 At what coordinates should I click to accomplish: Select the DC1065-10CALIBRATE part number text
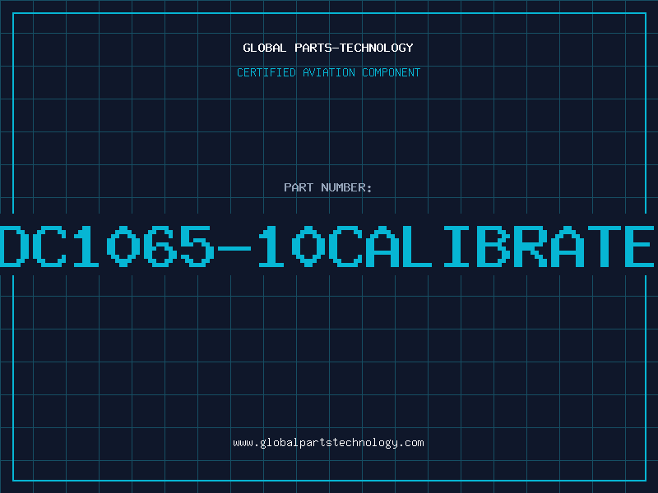point(328,245)
